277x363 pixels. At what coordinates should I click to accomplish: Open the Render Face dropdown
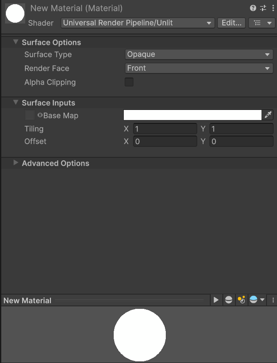click(199, 68)
